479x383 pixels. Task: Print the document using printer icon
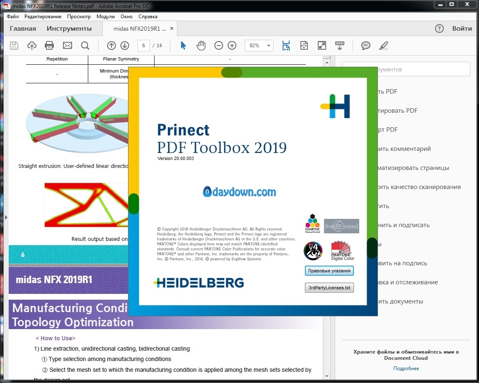pos(49,46)
